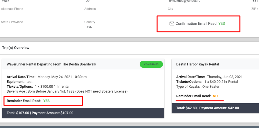The height and width of the screenshot is (128, 259).
Task: Click the Address field value
Action: 86,14
